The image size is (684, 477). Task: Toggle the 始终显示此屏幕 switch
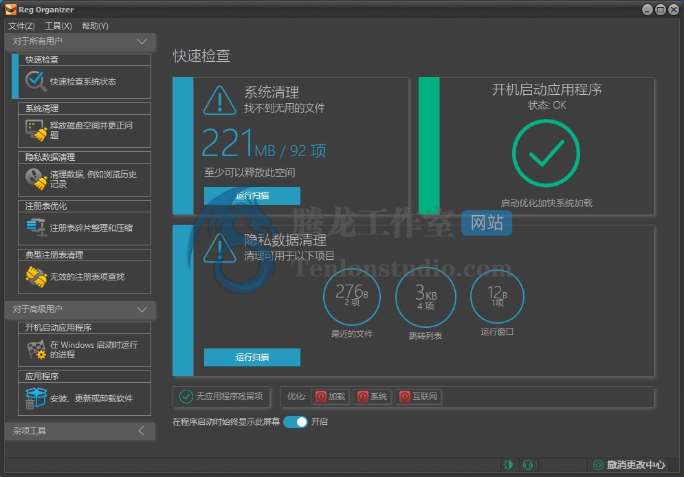(x=296, y=421)
